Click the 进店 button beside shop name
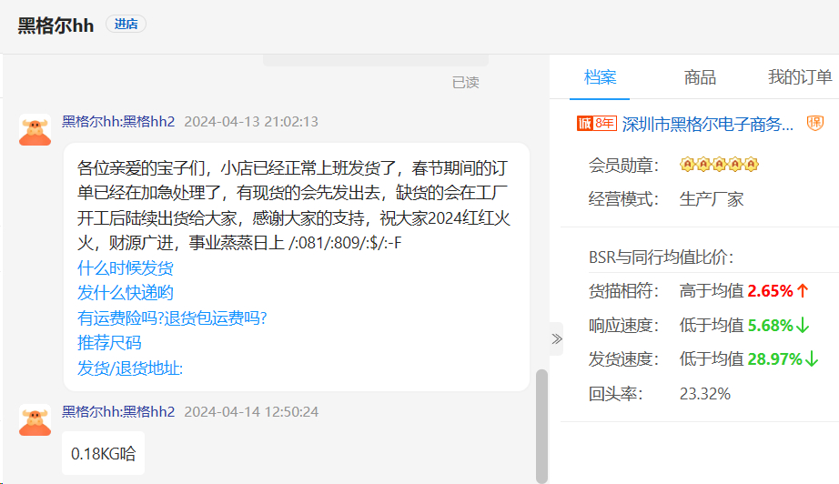This screenshot has width=839, height=484. click(x=126, y=24)
